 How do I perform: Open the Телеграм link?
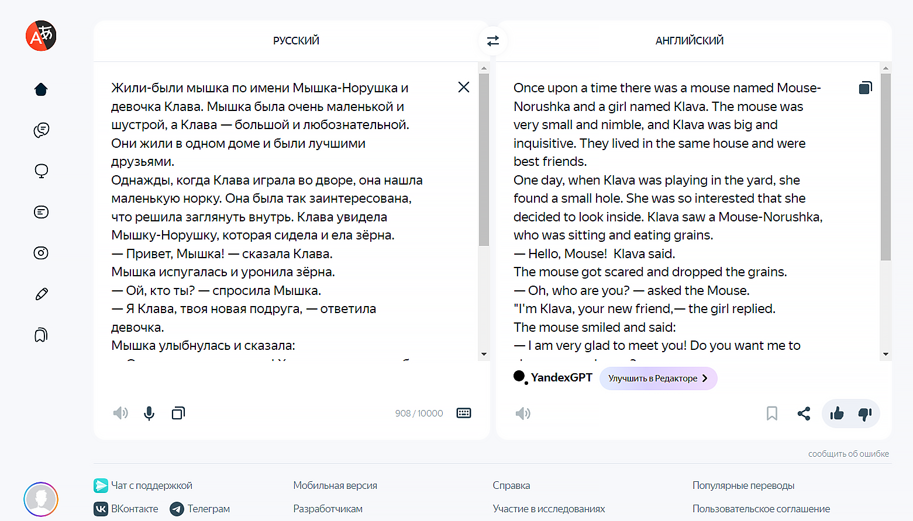200,509
